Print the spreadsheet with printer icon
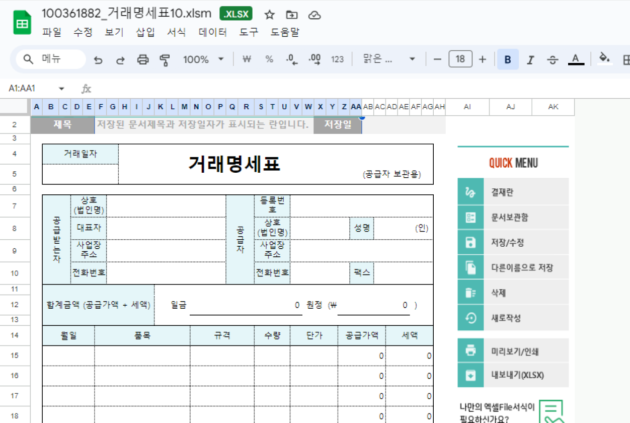Image resolution: width=630 pixels, height=423 pixels. pos(143,60)
